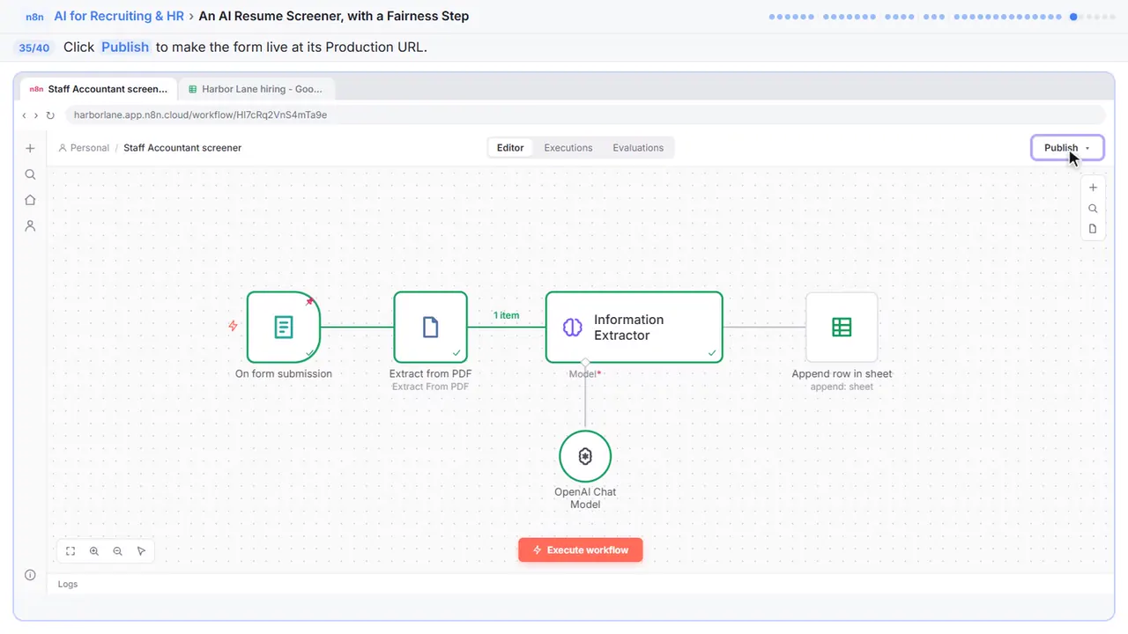This screenshot has width=1128, height=634.
Task: Open the Evaluations tab
Action: [x=638, y=148]
